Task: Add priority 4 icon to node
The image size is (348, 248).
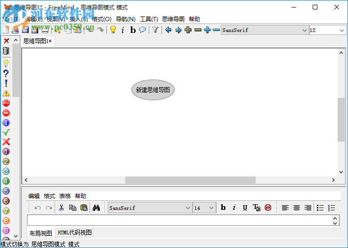Action: pyautogui.click(x=6, y=181)
